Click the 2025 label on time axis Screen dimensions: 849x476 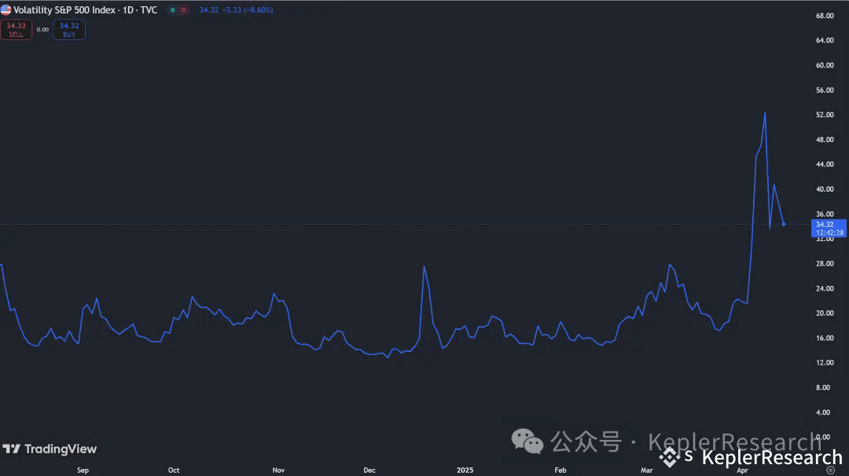click(x=465, y=471)
